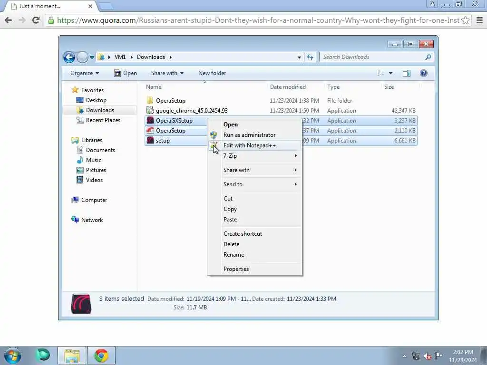Choose Edit with Notepad++

coord(254,145)
